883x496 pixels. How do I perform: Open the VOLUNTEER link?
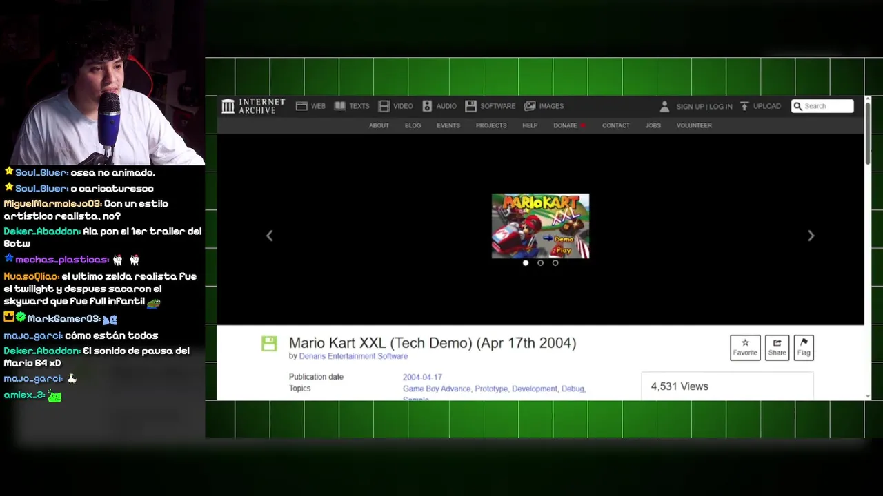(694, 125)
